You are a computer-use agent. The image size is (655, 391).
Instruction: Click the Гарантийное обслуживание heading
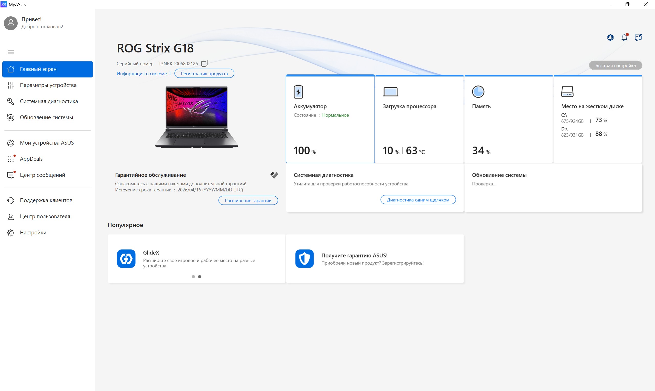tap(150, 175)
